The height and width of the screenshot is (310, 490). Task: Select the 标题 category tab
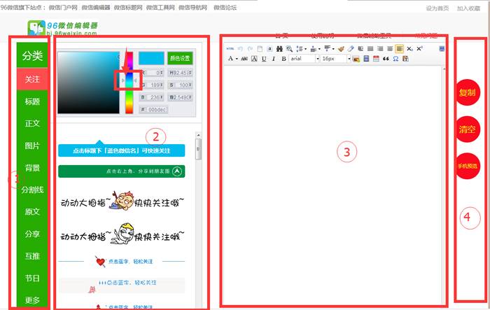click(x=32, y=101)
